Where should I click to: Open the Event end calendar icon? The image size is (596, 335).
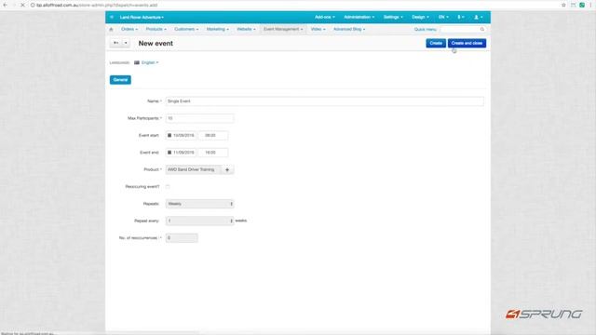tap(169, 153)
